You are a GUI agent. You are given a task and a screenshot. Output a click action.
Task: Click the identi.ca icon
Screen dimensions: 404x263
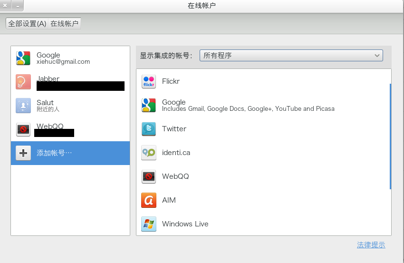coord(149,152)
